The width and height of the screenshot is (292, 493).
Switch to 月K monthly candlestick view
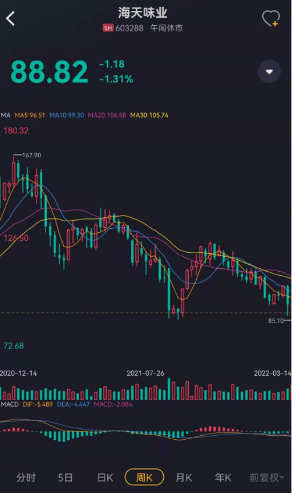[184, 478]
